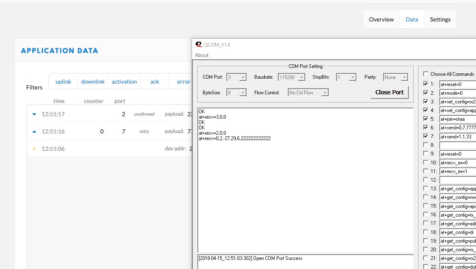Viewport: 476px width, 269px height.
Task: Click the at+send=1,1,33 command field
Action: click(x=457, y=136)
